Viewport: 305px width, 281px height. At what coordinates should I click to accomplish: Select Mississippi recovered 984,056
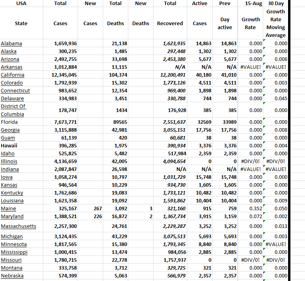[x=170, y=252]
